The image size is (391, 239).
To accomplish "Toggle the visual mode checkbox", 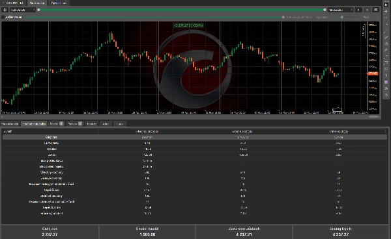I will pos(3,17).
